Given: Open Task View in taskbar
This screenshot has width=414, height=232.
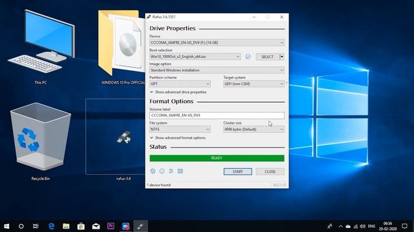Looking at the screenshot, I should 36,226.
